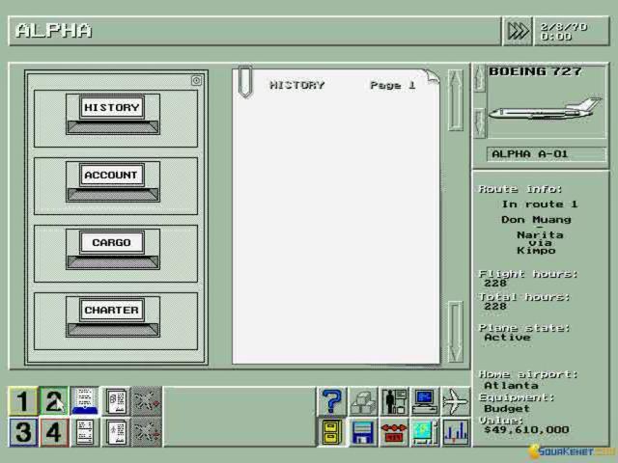This screenshot has width=618, height=463.
Task: Flip the curled page corner
Action: coord(431,76)
